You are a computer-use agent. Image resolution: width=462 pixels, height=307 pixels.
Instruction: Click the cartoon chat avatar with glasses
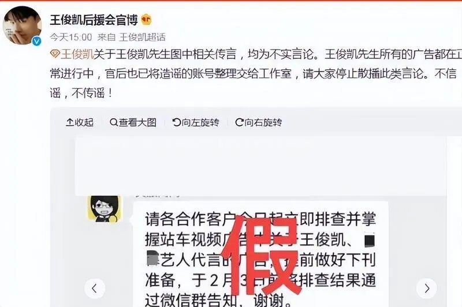pyautogui.click(x=105, y=208)
